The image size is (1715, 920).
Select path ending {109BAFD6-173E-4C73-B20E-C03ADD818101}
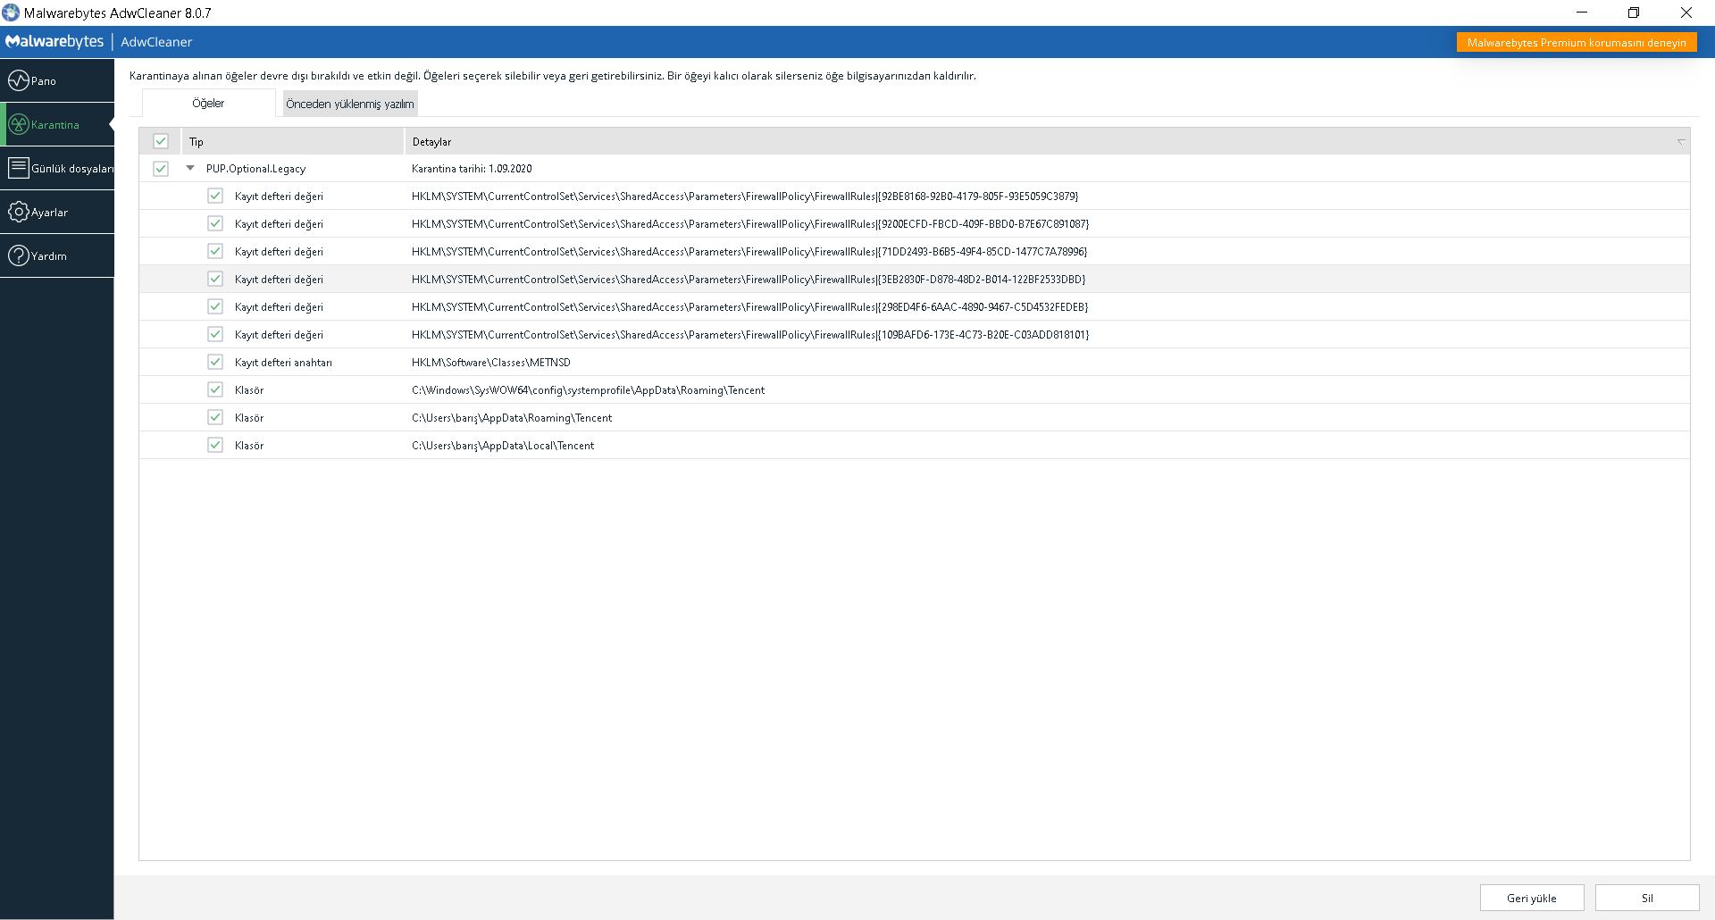pyautogui.click(x=750, y=335)
